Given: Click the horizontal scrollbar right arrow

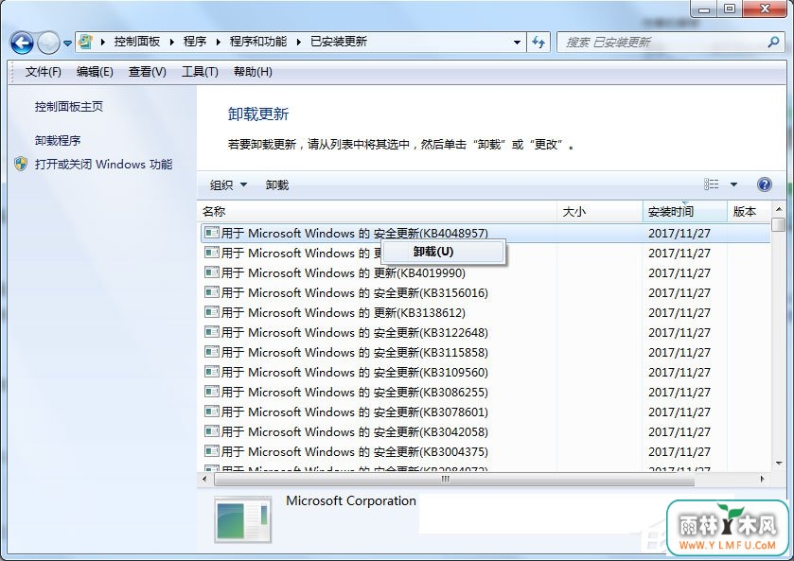Looking at the screenshot, I should 763,479.
